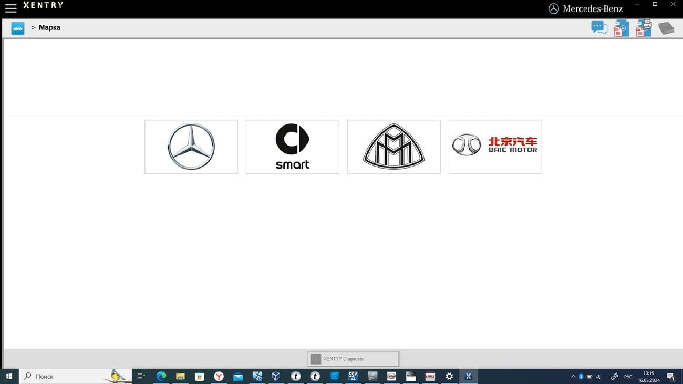This screenshot has width=683, height=384.
Task: Select the smart brand tile
Action: 293,147
